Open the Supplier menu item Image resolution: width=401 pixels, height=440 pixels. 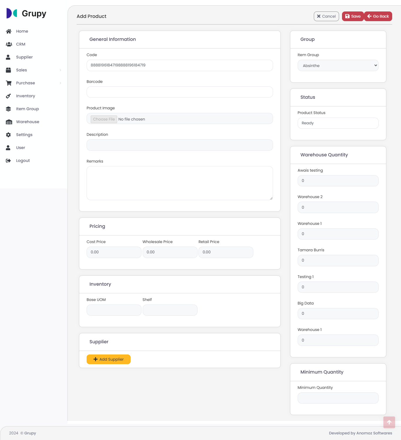24,57
